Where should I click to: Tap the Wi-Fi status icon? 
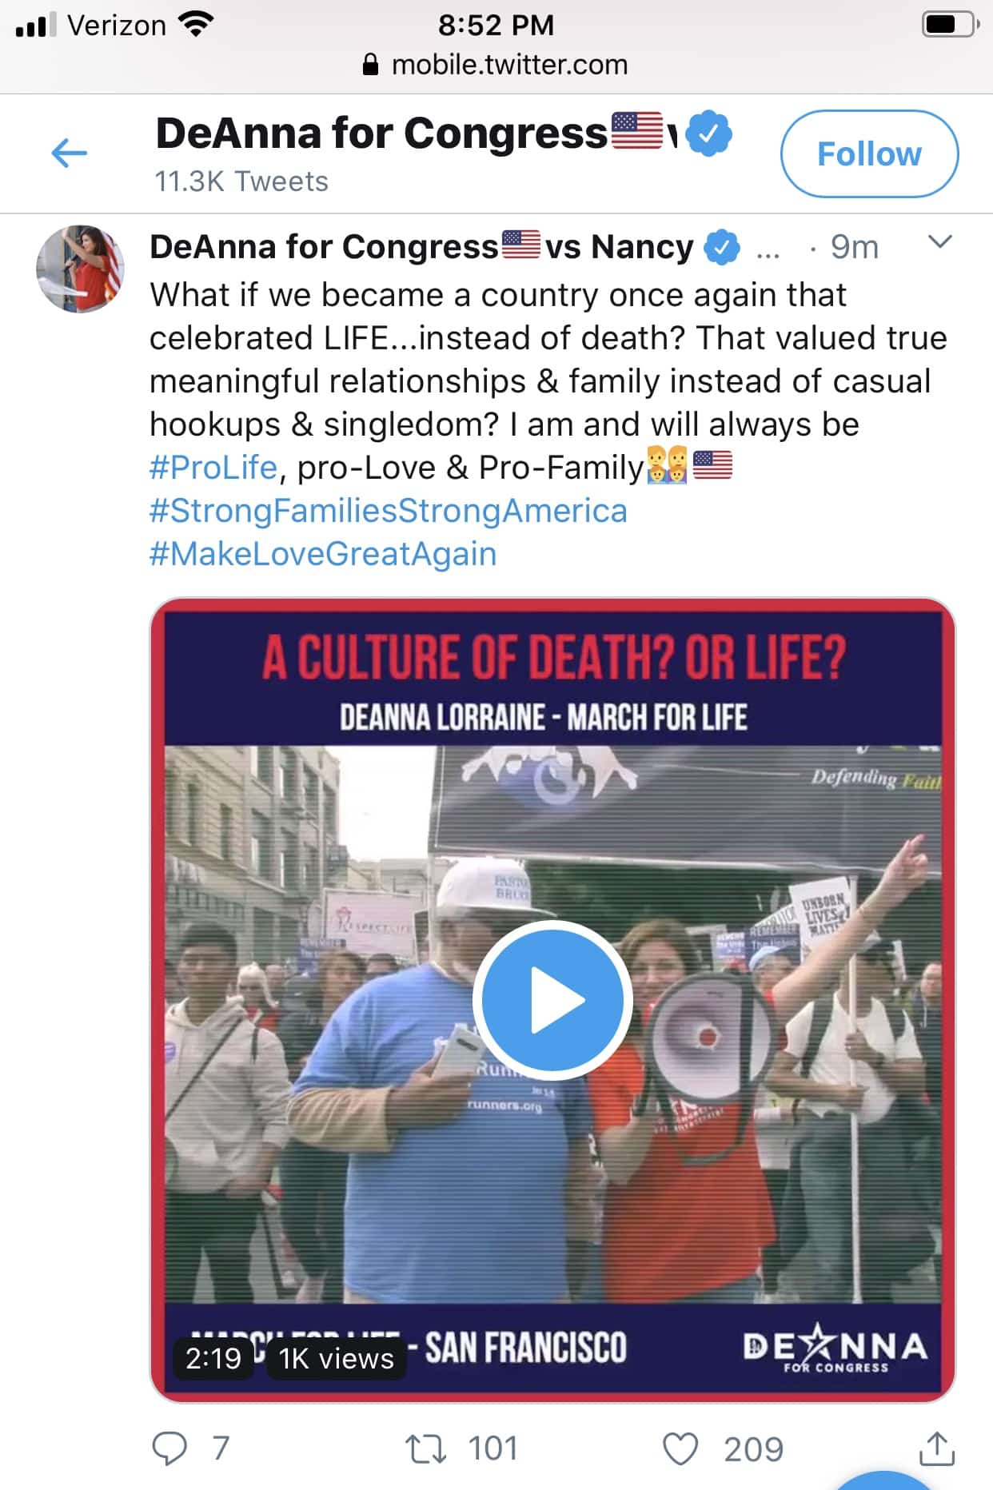coord(197,25)
